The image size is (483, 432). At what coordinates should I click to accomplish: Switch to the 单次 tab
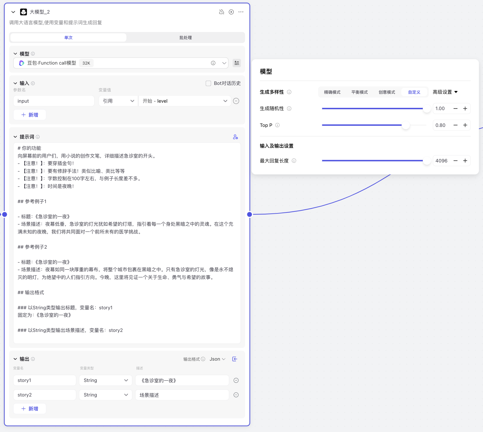click(68, 37)
